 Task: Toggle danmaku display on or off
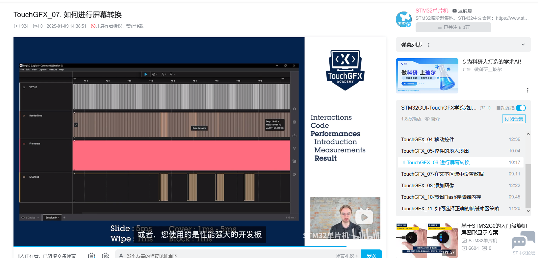click(x=91, y=255)
